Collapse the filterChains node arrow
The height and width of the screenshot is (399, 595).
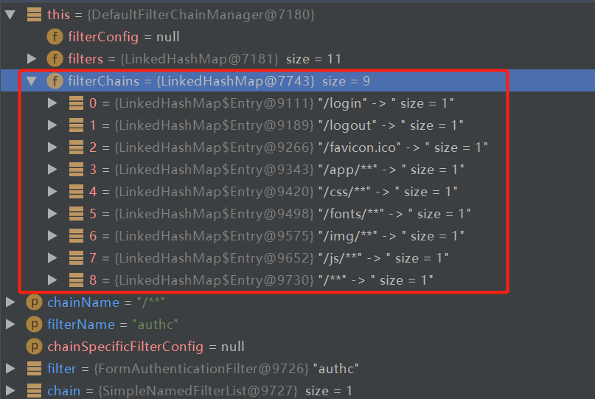[x=32, y=81]
